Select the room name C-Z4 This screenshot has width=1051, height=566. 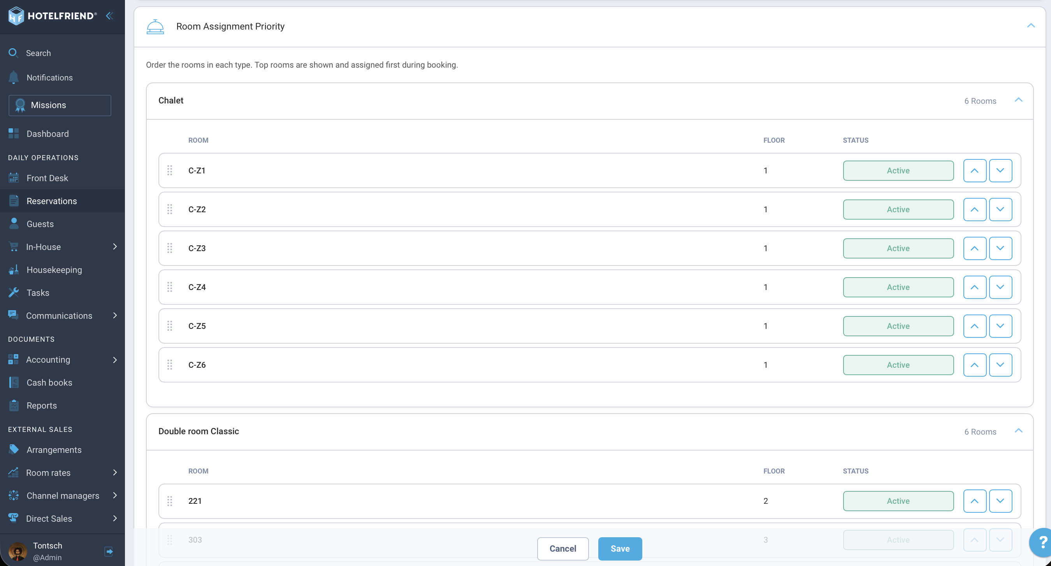pos(197,287)
